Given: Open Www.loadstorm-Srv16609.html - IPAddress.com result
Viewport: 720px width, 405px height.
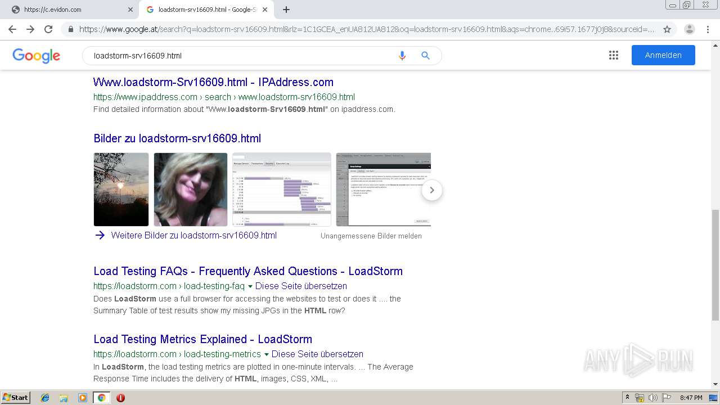Looking at the screenshot, I should coord(213,82).
